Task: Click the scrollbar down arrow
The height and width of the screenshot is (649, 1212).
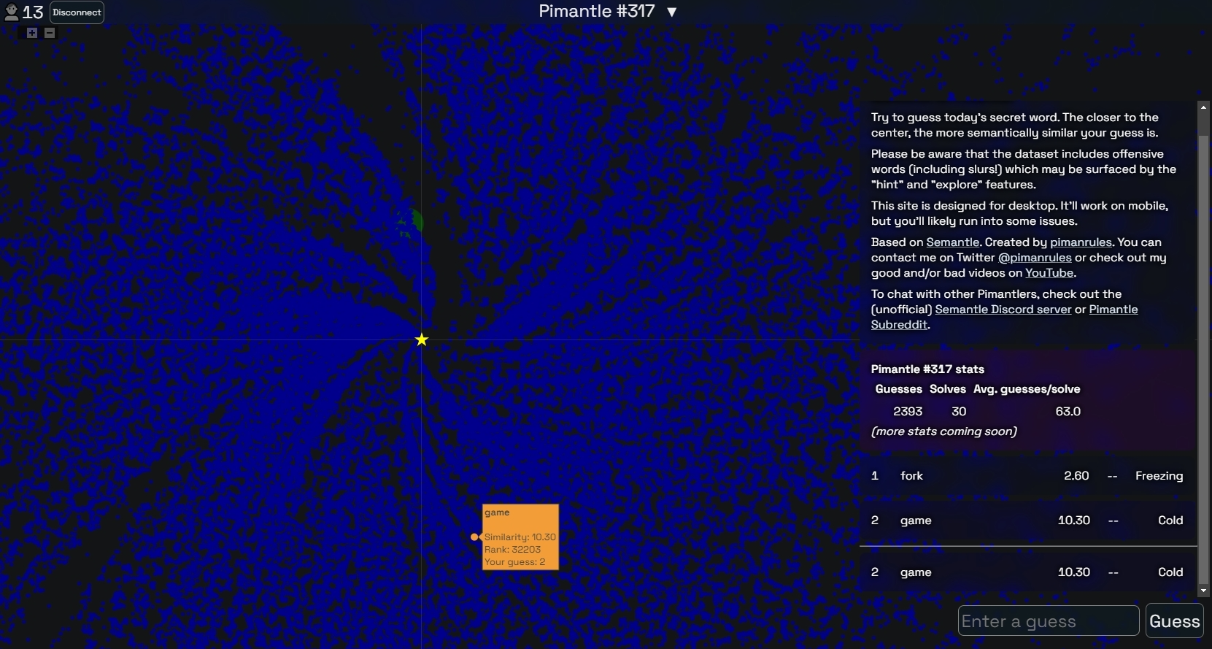Action: coord(1203,591)
